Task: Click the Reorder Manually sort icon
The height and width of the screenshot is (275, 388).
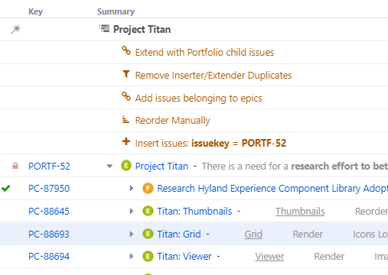Action: click(126, 119)
